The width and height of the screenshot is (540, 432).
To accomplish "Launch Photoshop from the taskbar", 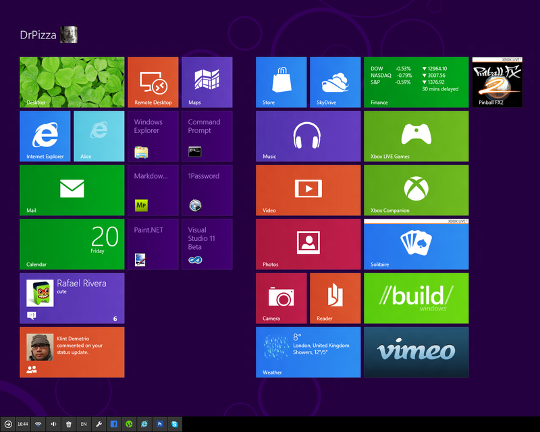I will coord(160,425).
